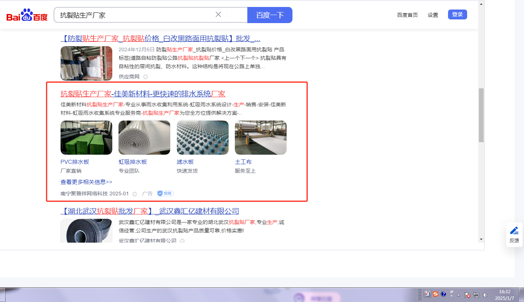The image size is (524, 302).
Task: Click the black roll thumbnail of 武汉鑫汇亿 result
Action: pos(86,231)
